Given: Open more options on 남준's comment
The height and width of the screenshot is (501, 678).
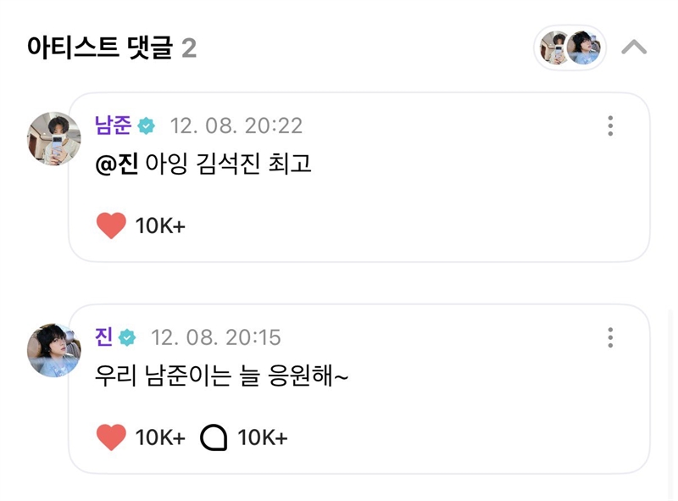Looking at the screenshot, I should pyautogui.click(x=610, y=126).
